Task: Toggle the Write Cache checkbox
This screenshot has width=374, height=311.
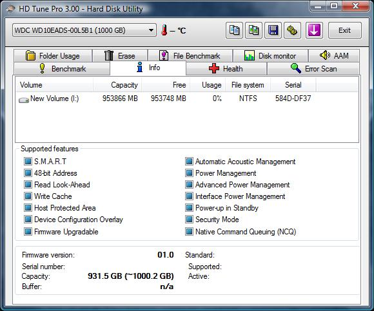Action: 28,196
